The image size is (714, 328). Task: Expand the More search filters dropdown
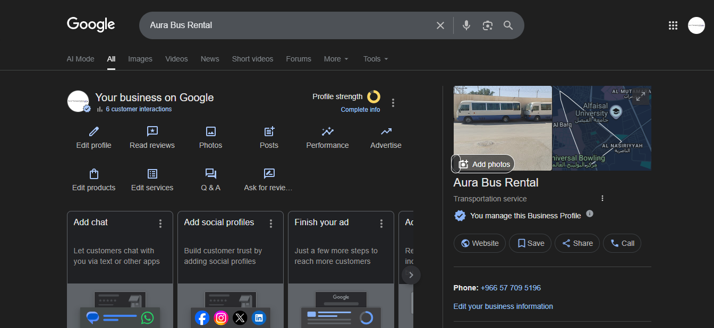click(x=336, y=59)
